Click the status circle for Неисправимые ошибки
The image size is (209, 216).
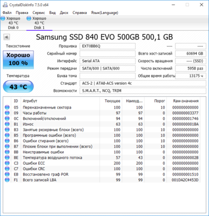click(7, 152)
